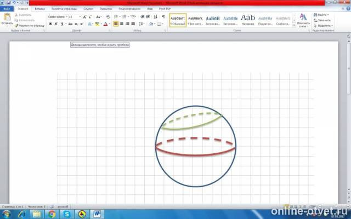The height and width of the screenshot is (219, 351).
Task: Click the shrink font icon
Action: 90,17
